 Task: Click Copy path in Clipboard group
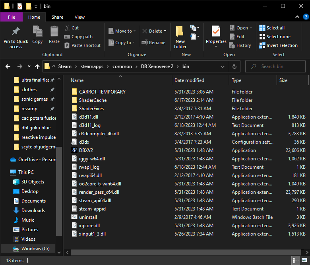pyautogui.click(x=78, y=37)
